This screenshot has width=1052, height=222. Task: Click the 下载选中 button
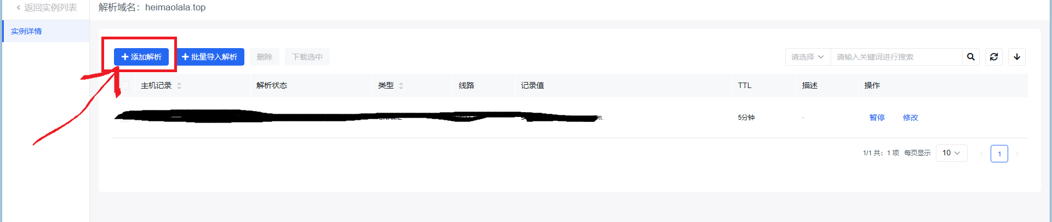(x=307, y=57)
